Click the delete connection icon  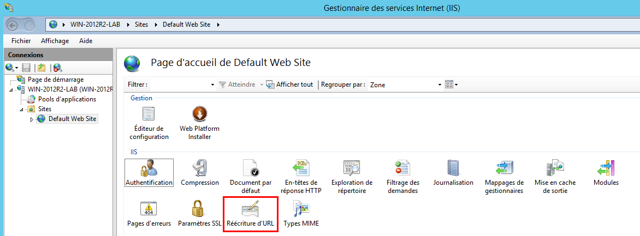click(57, 68)
